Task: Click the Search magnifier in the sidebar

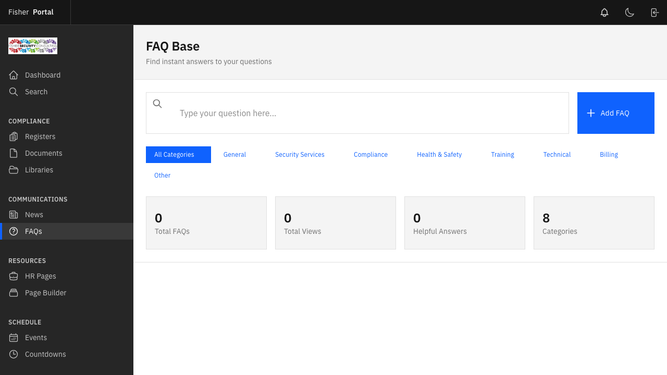Action: [14, 92]
